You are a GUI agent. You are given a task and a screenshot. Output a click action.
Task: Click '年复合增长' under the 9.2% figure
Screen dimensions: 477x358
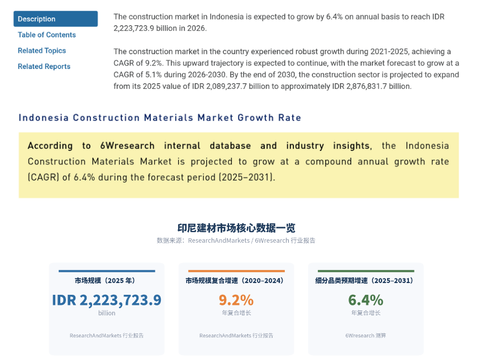(236, 313)
